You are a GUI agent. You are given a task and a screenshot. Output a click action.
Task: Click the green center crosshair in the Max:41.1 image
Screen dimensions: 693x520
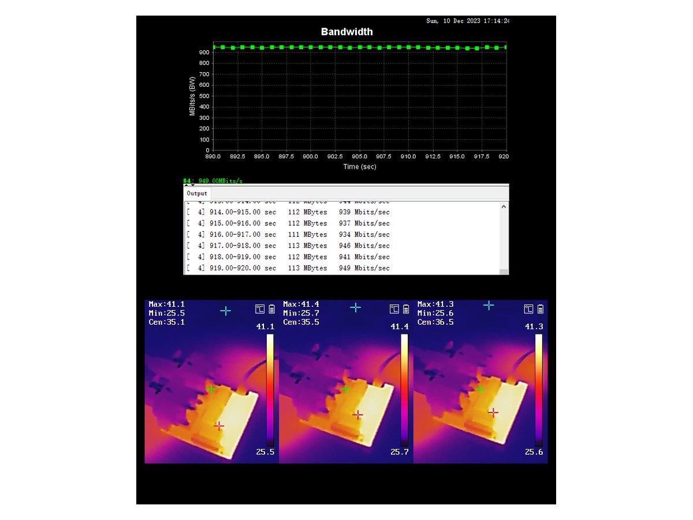(x=211, y=389)
